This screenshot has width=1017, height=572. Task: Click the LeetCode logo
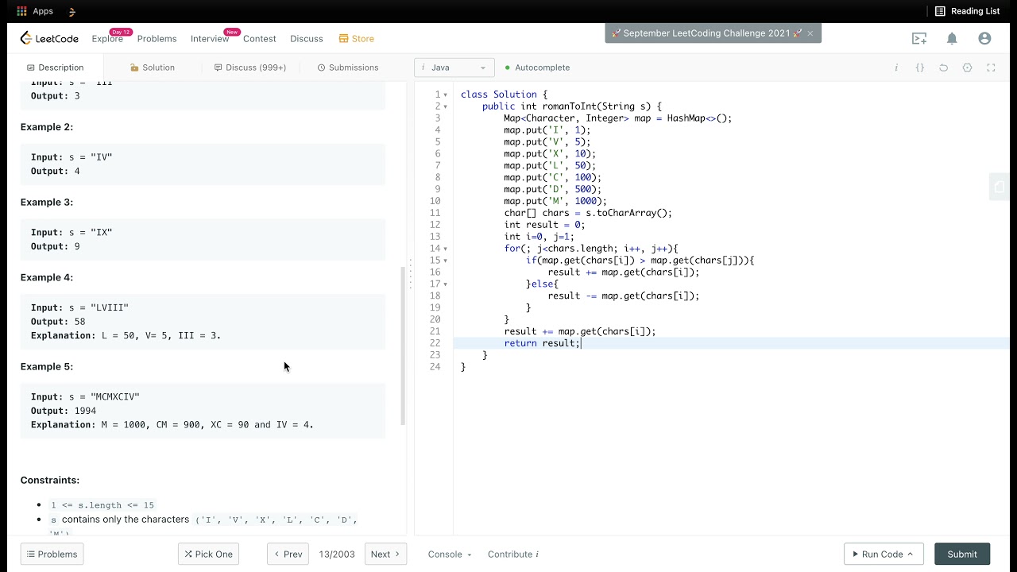(49, 38)
